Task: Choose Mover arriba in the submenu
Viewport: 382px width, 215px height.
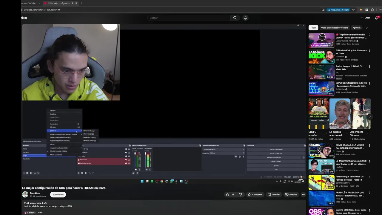Action: 89,131
